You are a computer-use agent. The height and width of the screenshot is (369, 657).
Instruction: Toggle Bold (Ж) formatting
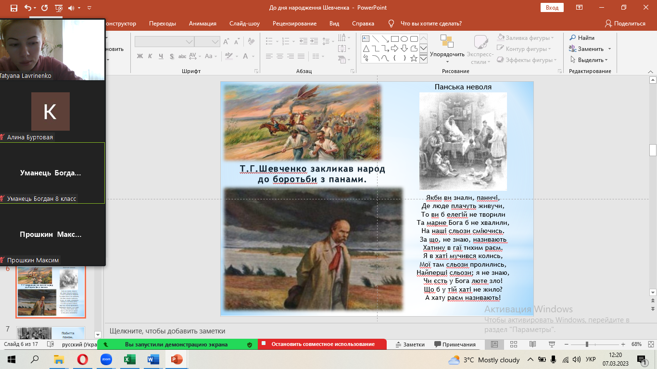coord(140,56)
